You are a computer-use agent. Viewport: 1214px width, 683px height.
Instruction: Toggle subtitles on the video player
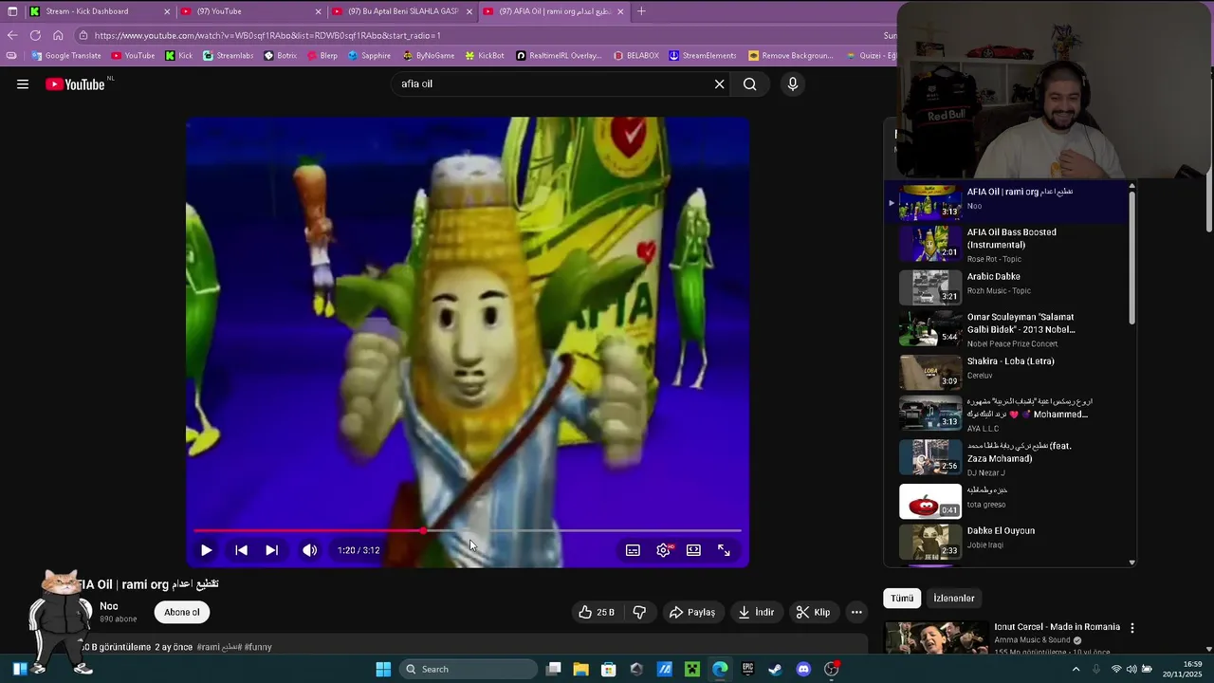pos(633,550)
